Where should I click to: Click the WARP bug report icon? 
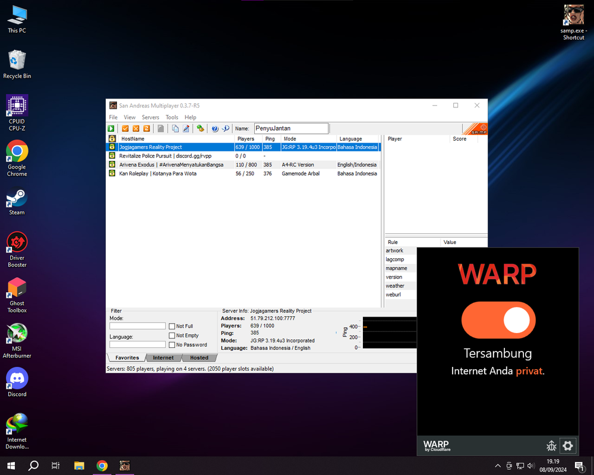click(x=552, y=446)
